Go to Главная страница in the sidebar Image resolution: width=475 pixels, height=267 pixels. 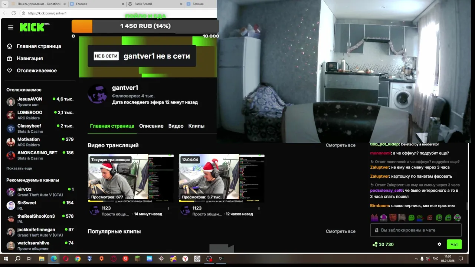34,46
